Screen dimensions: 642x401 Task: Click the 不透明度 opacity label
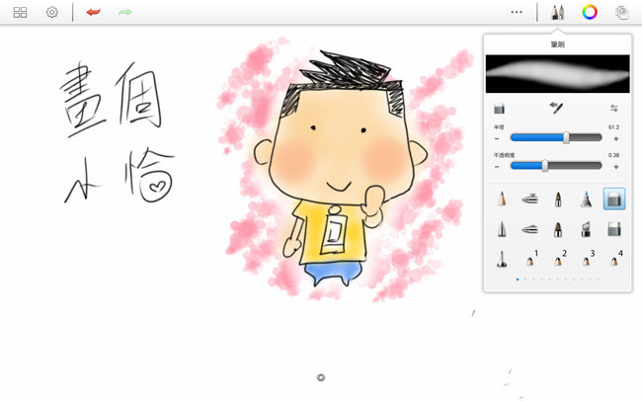[504, 155]
